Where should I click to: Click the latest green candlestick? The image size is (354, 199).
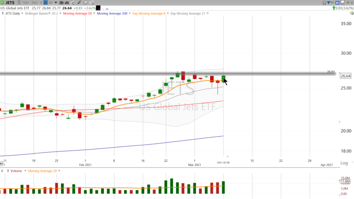(x=223, y=78)
